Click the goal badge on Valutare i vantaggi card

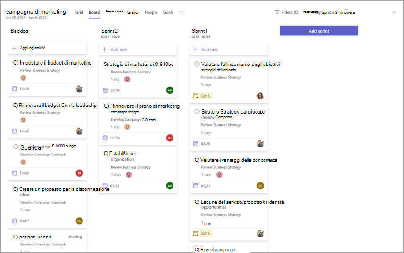coord(219,175)
